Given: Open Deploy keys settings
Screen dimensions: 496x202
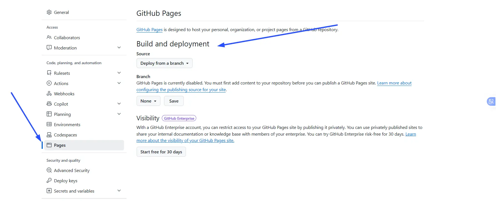Looking at the screenshot, I should point(84,181).
